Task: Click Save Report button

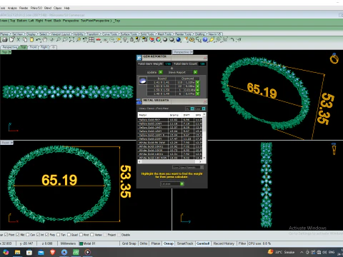Action: click(183, 72)
